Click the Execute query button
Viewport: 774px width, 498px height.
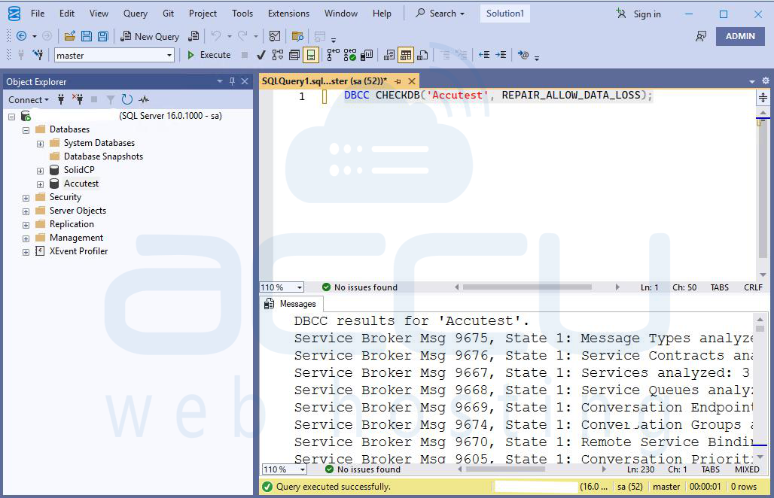tap(209, 55)
